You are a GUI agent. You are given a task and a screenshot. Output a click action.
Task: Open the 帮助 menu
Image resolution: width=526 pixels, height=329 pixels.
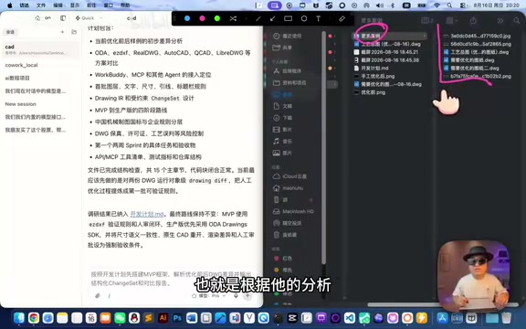point(125,5)
